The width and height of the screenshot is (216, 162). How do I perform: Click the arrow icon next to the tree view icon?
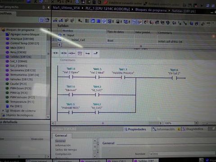[47, 20]
